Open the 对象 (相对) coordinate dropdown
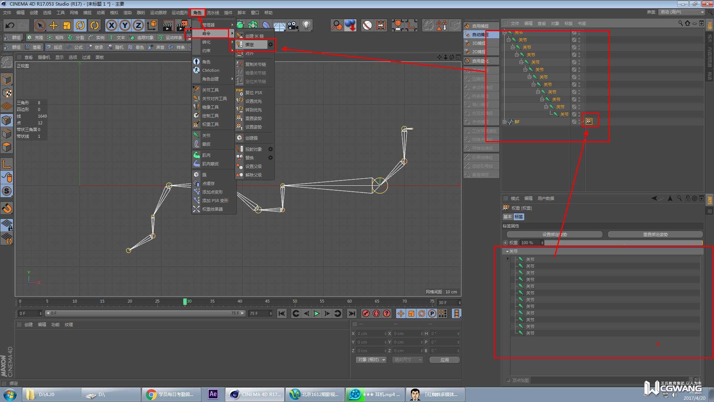Viewport: 714px width, 402px height. (x=371, y=360)
